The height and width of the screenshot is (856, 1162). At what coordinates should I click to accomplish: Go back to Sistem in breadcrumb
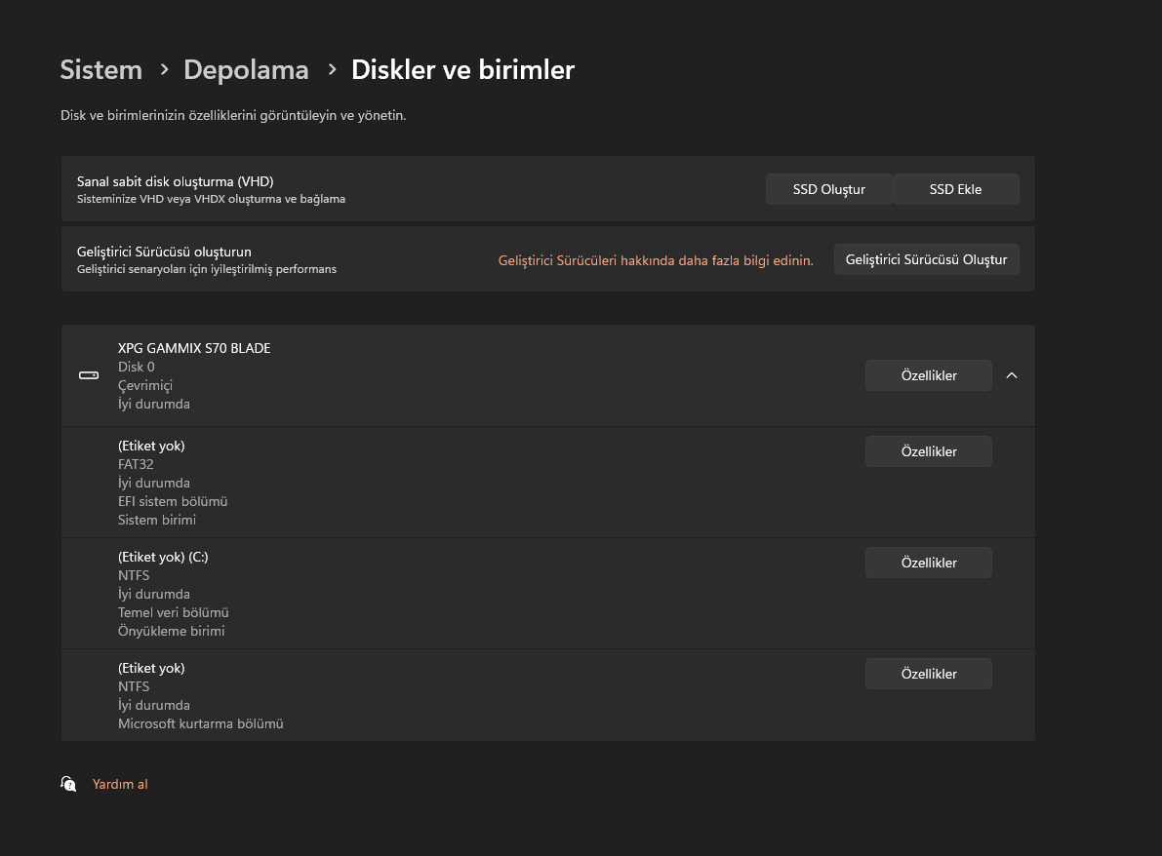(100, 70)
